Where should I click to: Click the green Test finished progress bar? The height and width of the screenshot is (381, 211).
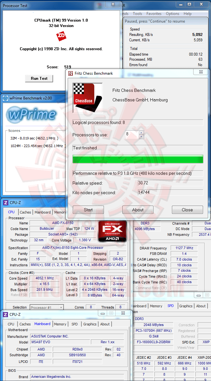pyautogui.click(x=138, y=159)
